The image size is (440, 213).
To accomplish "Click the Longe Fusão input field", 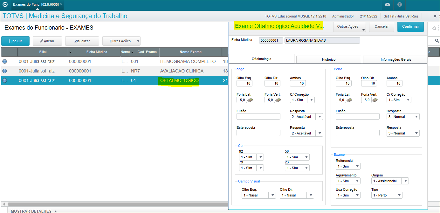I will [258, 116].
